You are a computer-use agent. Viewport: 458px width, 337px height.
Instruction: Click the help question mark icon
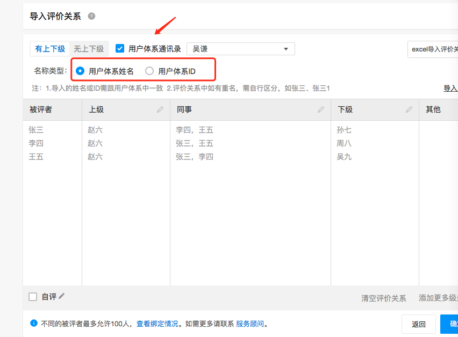[91, 17]
